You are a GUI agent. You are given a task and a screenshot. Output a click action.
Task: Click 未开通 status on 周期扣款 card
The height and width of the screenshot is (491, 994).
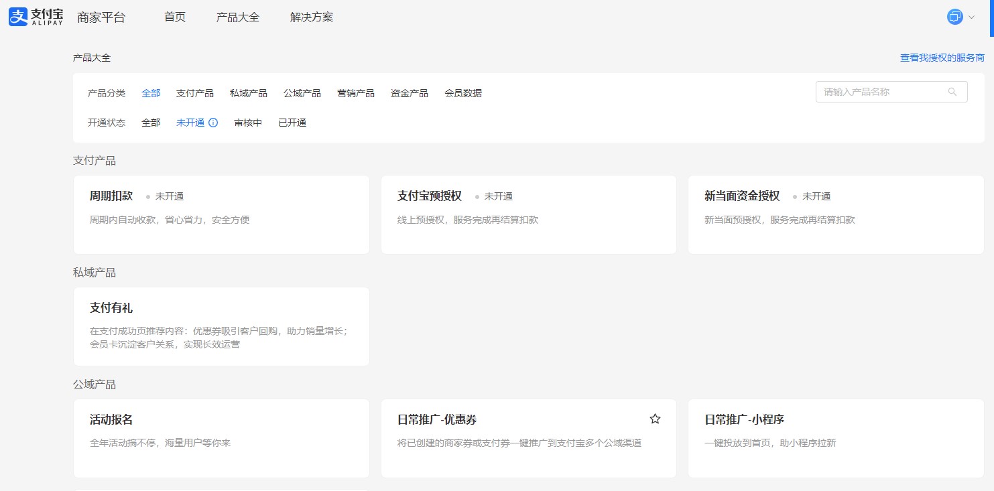pyautogui.click(x=170, y=196)
